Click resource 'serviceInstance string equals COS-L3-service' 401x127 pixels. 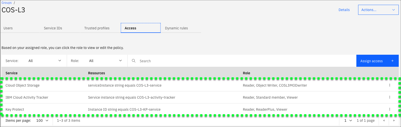[x=125, y=85]
